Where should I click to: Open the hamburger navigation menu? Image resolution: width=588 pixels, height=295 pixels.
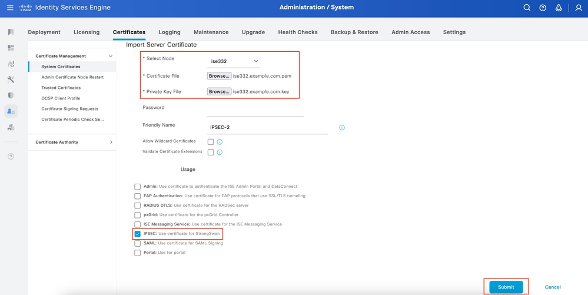(x=10, y=8)
